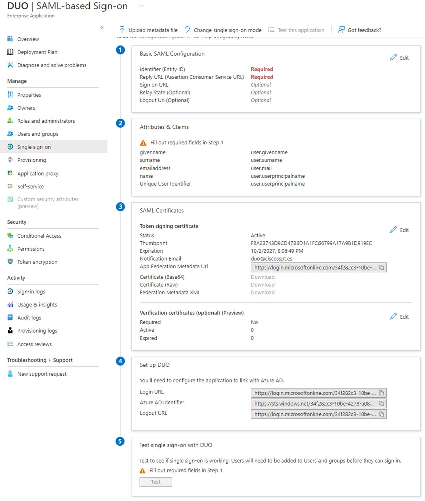Click the certificate Thumbprint value
Image resolution: width=425 pixels, height=501 pixels.
[311, 243]
